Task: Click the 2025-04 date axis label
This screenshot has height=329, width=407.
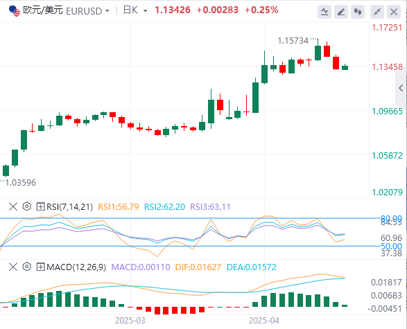Action: 264,321
